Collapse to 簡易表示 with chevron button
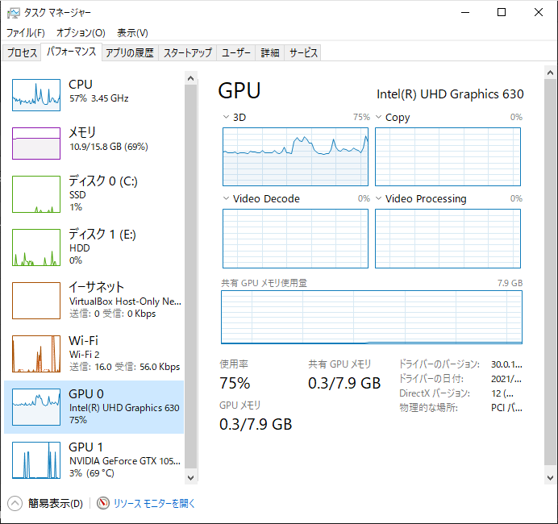Image resolution: width=558 pixels, height=524 pixels. click(x=15, y=503)
